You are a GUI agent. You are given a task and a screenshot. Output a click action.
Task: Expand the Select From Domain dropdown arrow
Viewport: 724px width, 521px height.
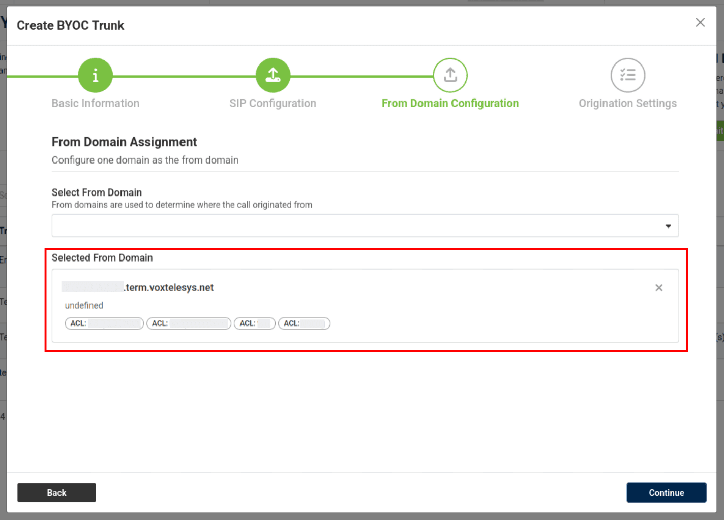(x=668, y=226)
